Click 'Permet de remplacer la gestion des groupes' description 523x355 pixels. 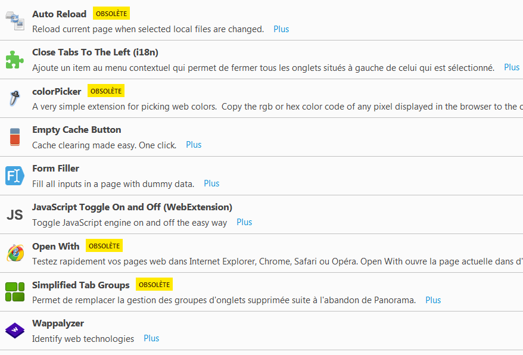[x=224, y=300]
